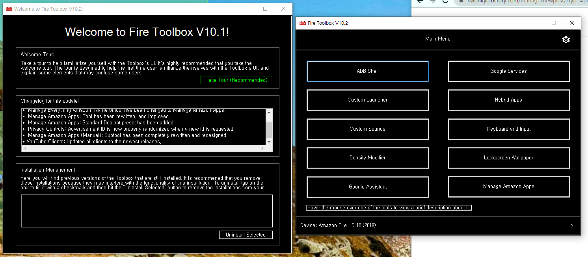Click the changelog scroll down arrow
588x257 pixels.
[x=269, y=142]
